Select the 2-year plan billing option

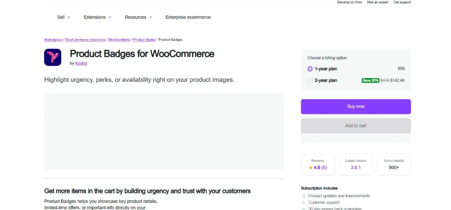(310, 81)
